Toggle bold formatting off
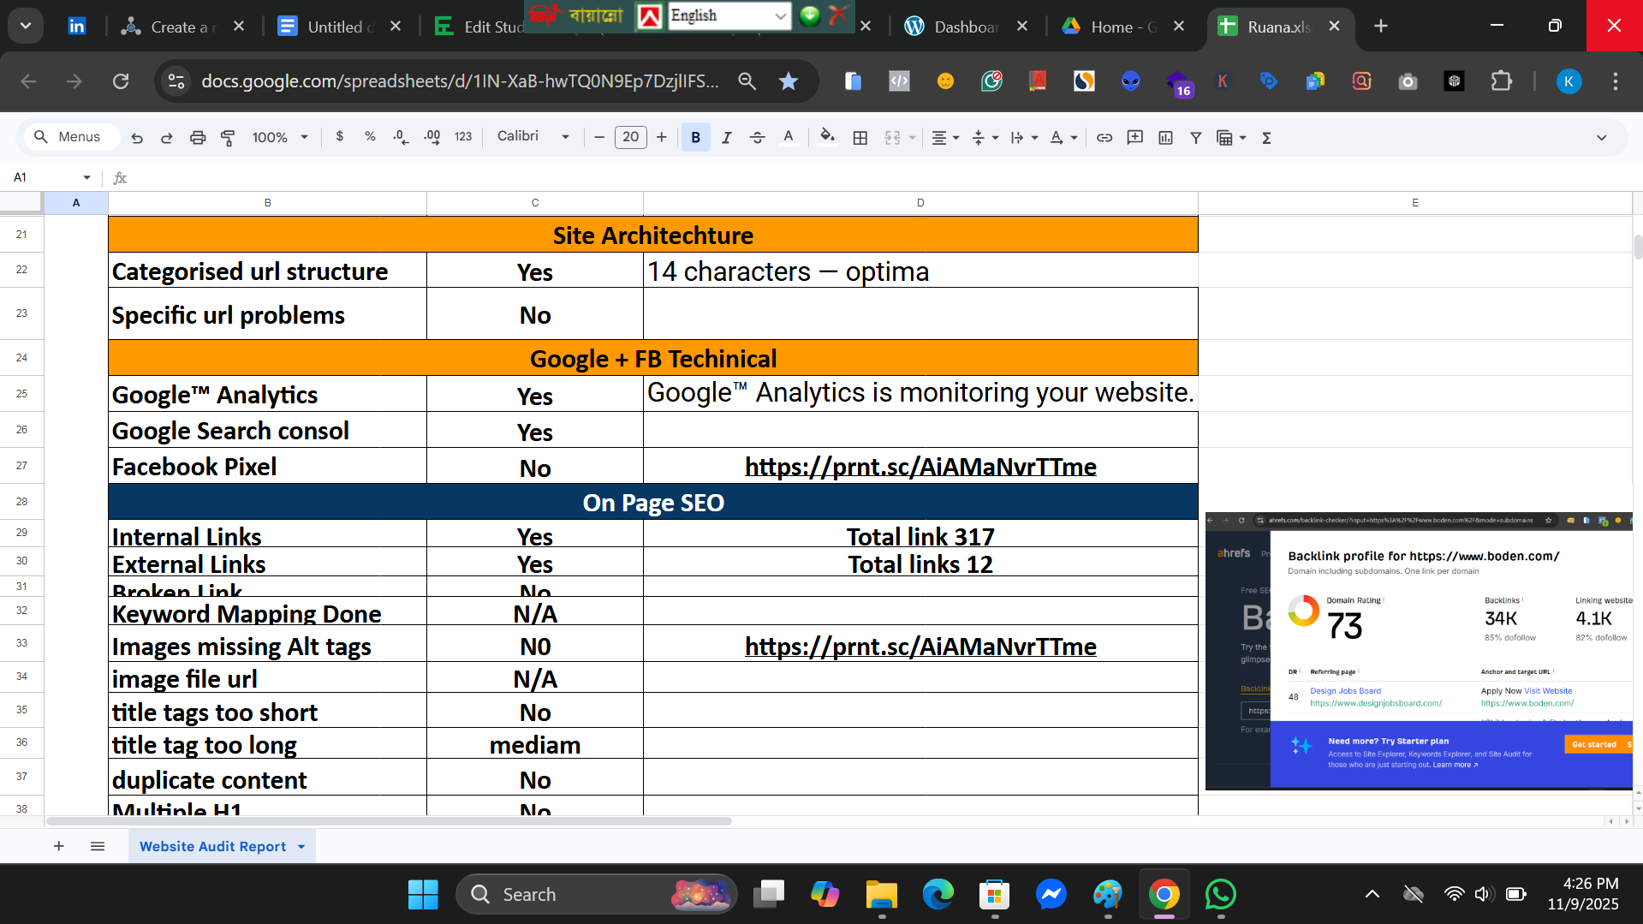Viewport: 1643px width, 924px height. tap(695, 137)
